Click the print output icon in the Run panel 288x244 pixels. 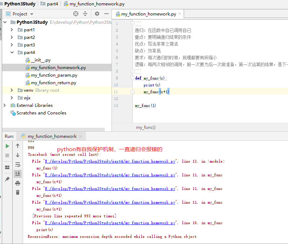[x=18, y=183]
